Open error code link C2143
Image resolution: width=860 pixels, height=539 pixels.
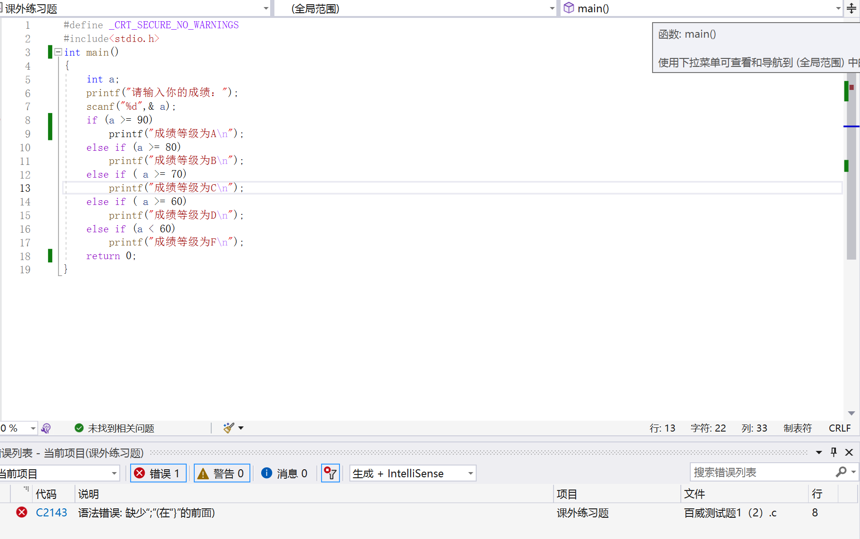tap(51, 512)
